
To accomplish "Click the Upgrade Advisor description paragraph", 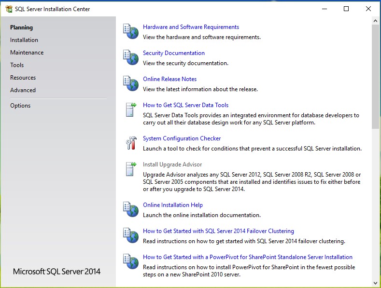I will tap(252, 182).
